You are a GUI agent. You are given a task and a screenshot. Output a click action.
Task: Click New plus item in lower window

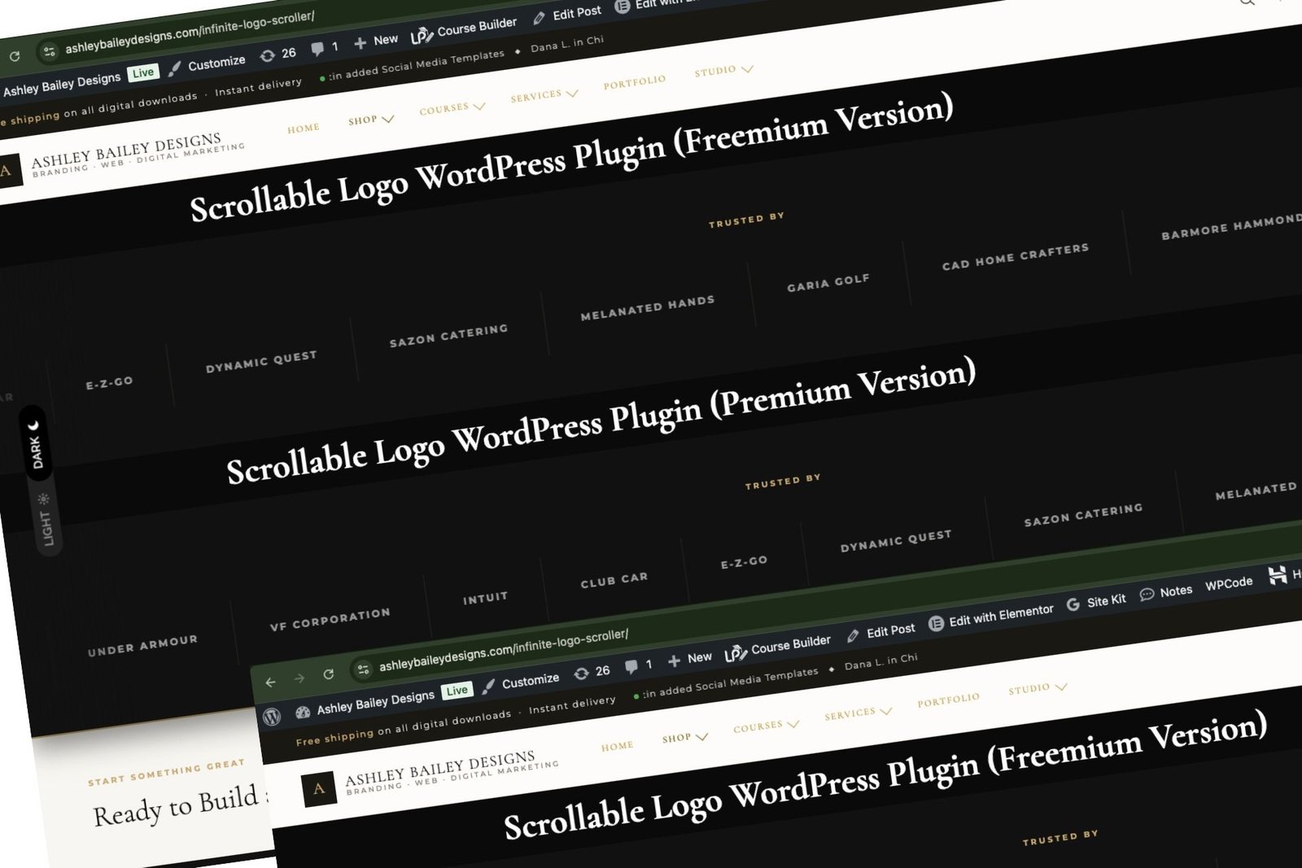[689, 659]
